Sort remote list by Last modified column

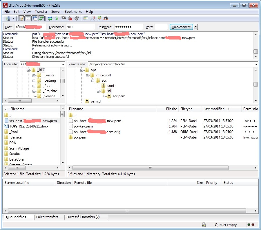[221, 109]
